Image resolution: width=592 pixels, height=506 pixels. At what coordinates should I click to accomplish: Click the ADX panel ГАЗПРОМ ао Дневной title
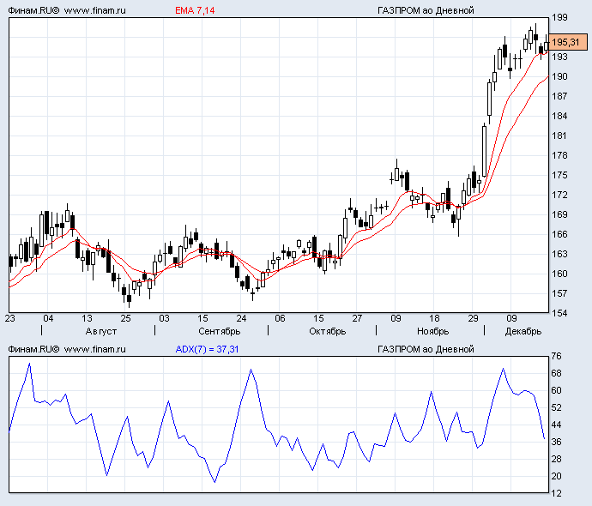point(426,349)
